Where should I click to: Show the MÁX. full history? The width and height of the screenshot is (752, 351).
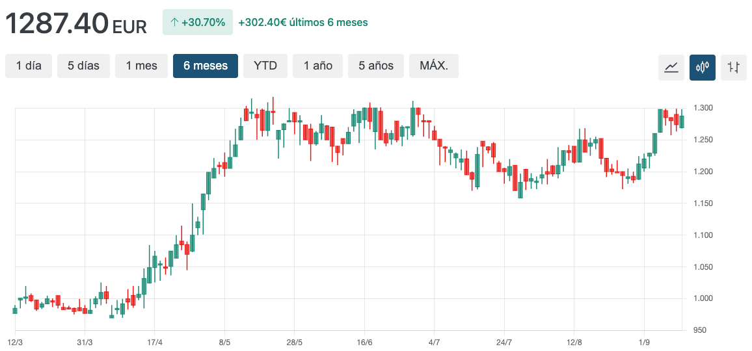pos(433,66)
